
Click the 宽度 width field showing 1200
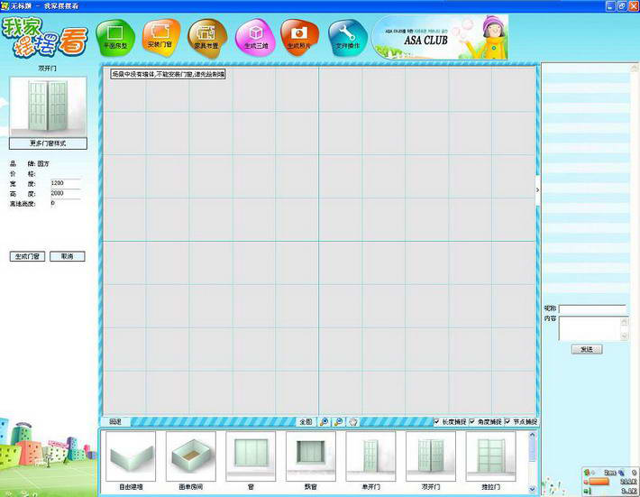(x=65, y=183)
